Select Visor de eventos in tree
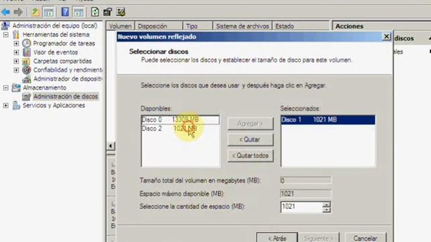 [x=55, y=52]
